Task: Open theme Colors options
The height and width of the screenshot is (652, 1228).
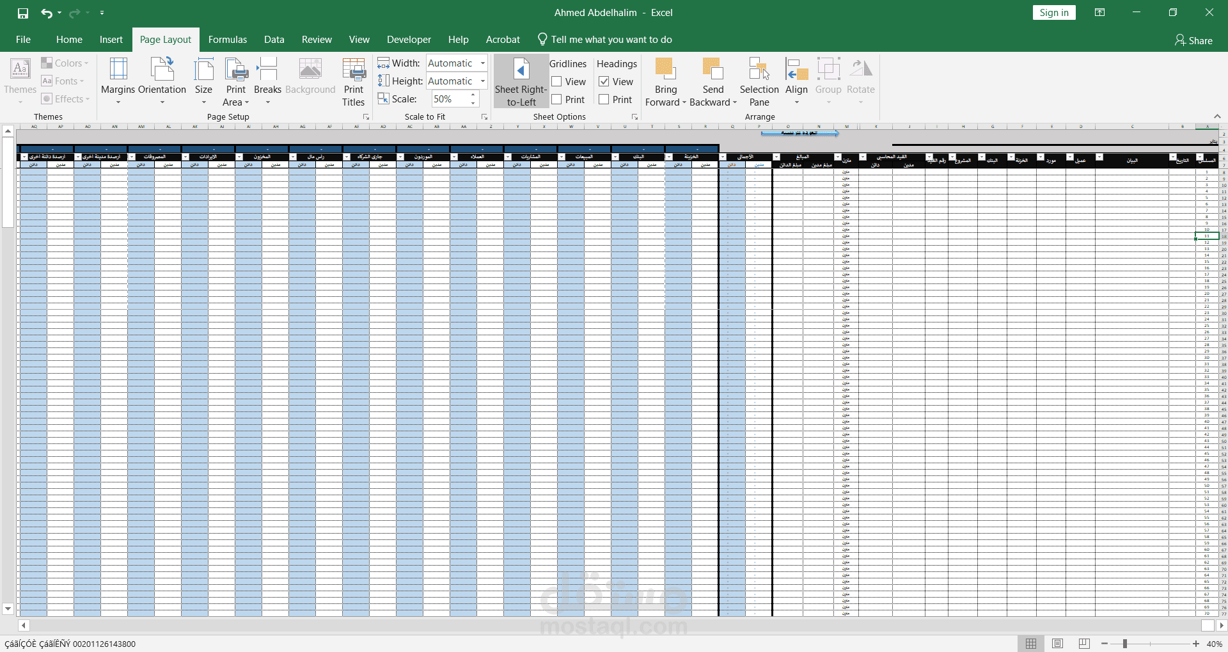Action: [x=65, y=63]
